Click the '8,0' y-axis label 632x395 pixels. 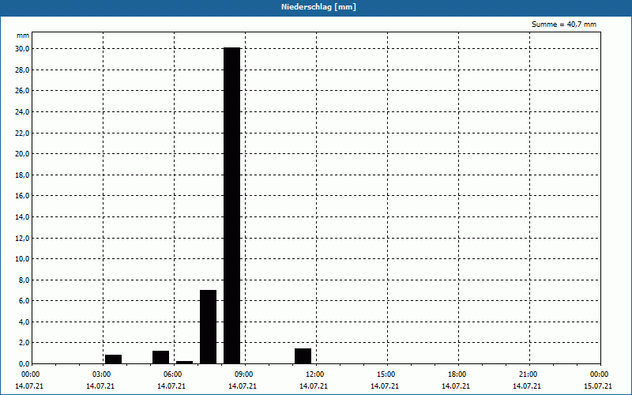tap(24, 280)
